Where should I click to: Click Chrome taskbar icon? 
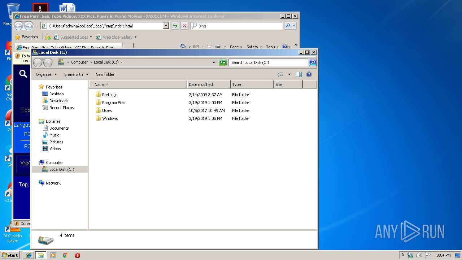pos(65,255)
